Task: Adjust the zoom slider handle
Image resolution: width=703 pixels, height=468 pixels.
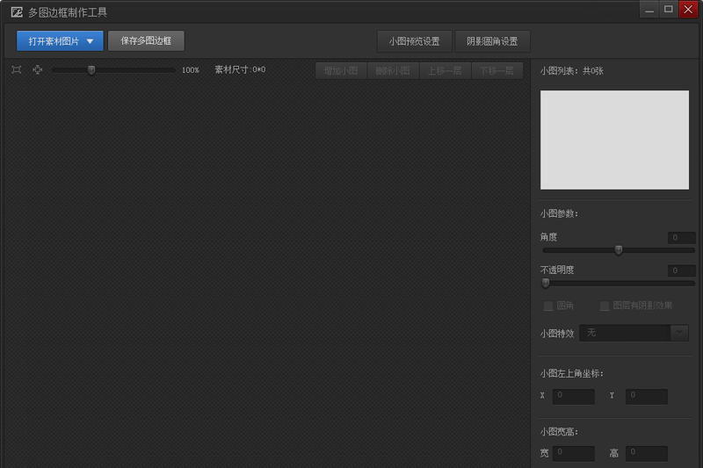Action: [91, 70]
